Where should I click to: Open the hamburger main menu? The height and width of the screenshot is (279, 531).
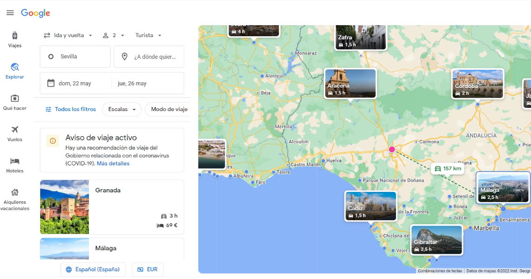[x=10, y=13]
